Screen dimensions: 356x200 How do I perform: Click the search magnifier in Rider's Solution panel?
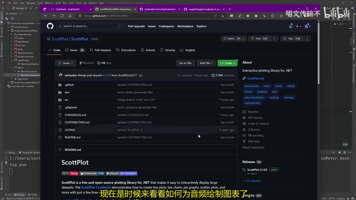click(x=12, y=19)
